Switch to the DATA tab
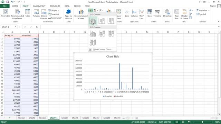The width and height of the screenshot is (221, 124). pos(67,6)
